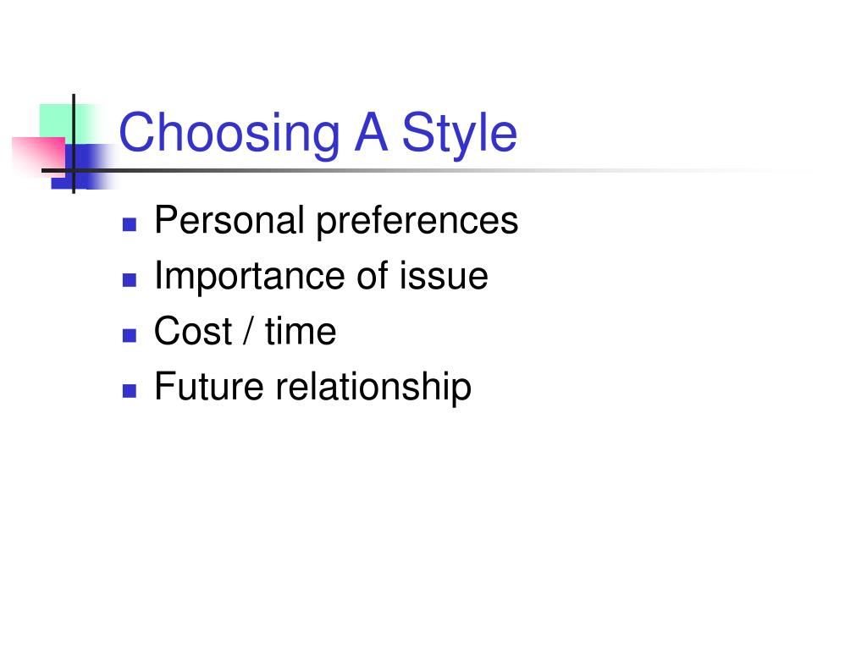The image size is (867, 650).
Task: Click the blue bullet beside Importance of issue
Action: pos(130,280)
